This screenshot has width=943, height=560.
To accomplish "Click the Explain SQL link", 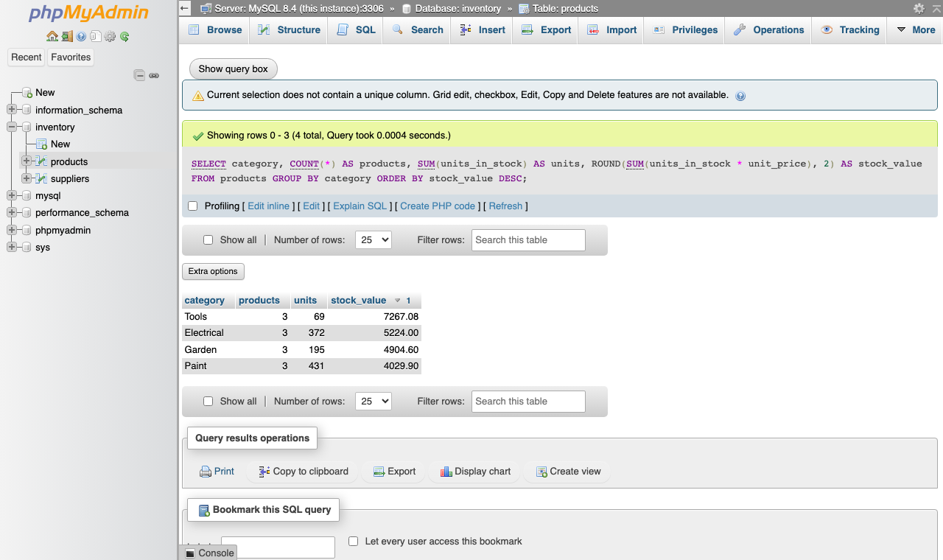I will pyautogui.click(x=360, y=206).
